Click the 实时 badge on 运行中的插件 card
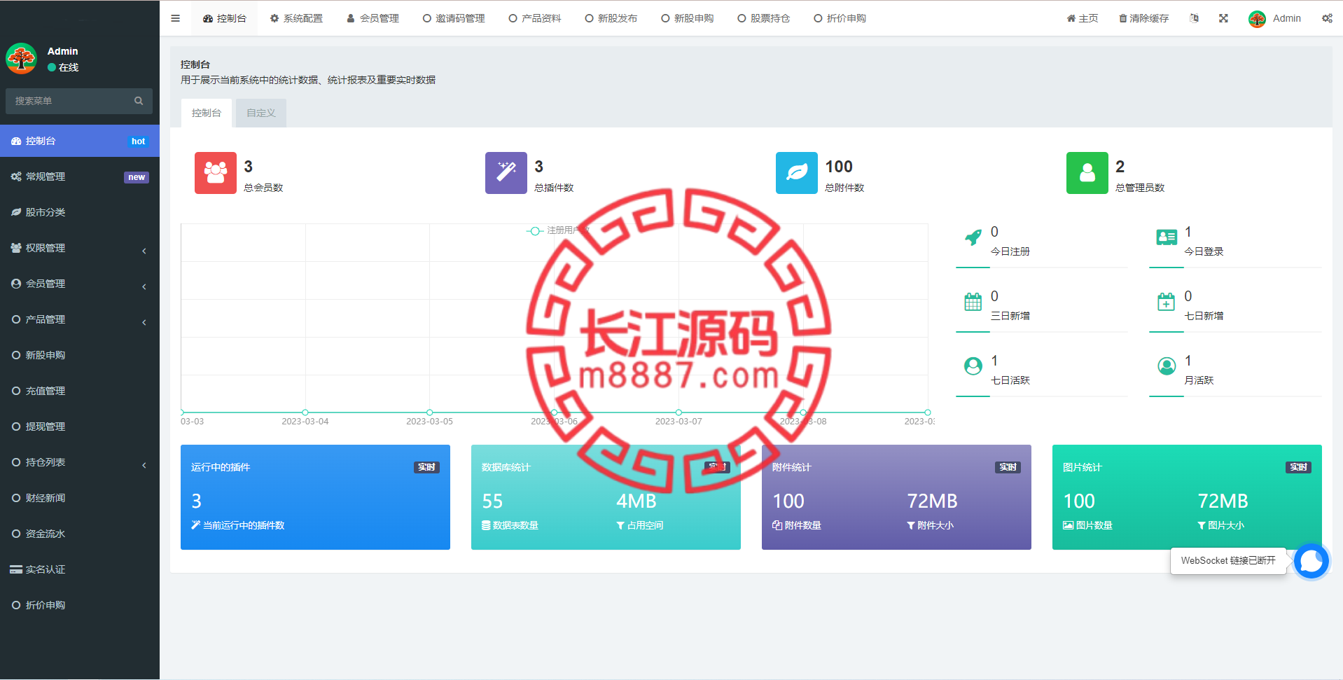This screenshot has width=1343, height=680. (x=426, y=467)
